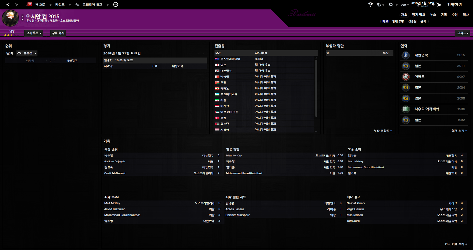Image resolution: width=473 pixels, height=250 pixels.
Task: Click the 아시안 컵 2015 competition logo
Action: click(x=11, y=18)
